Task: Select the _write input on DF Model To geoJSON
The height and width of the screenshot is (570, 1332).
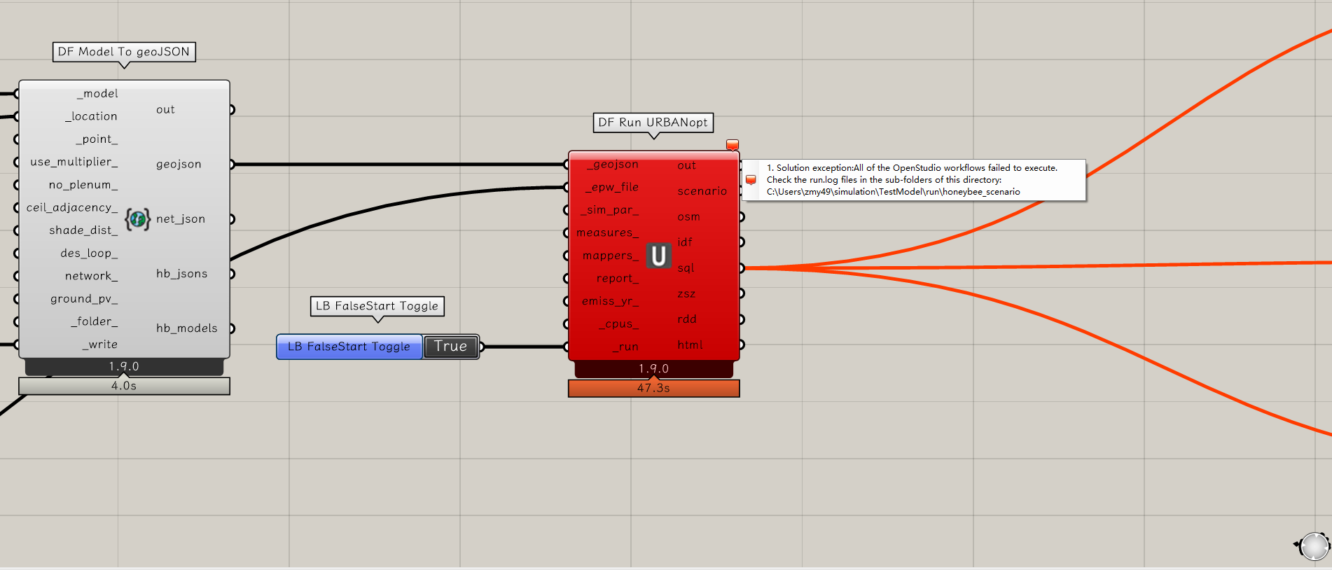Action: [x=100, y=345]
